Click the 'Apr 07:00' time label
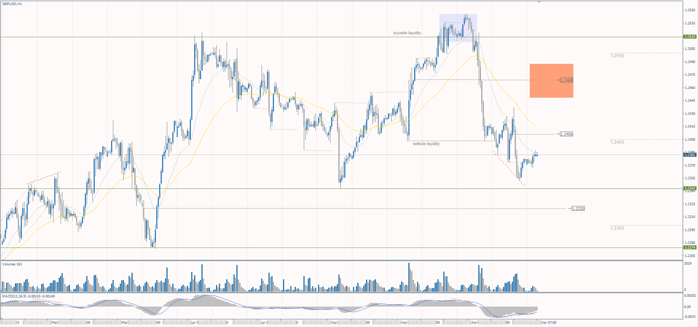 [x=549, y=323]
